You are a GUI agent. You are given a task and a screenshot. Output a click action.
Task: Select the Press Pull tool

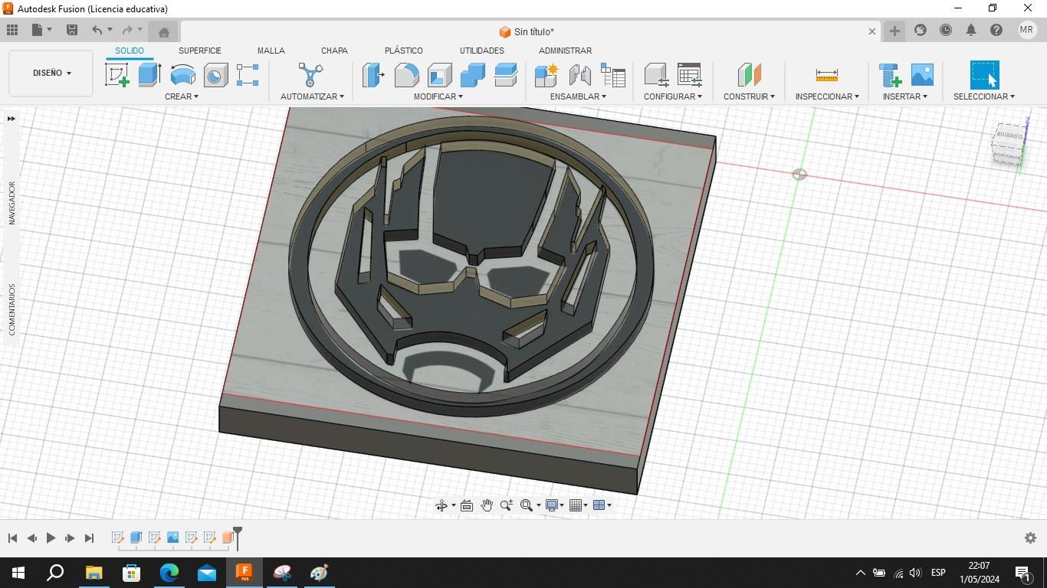click(373, 75)
